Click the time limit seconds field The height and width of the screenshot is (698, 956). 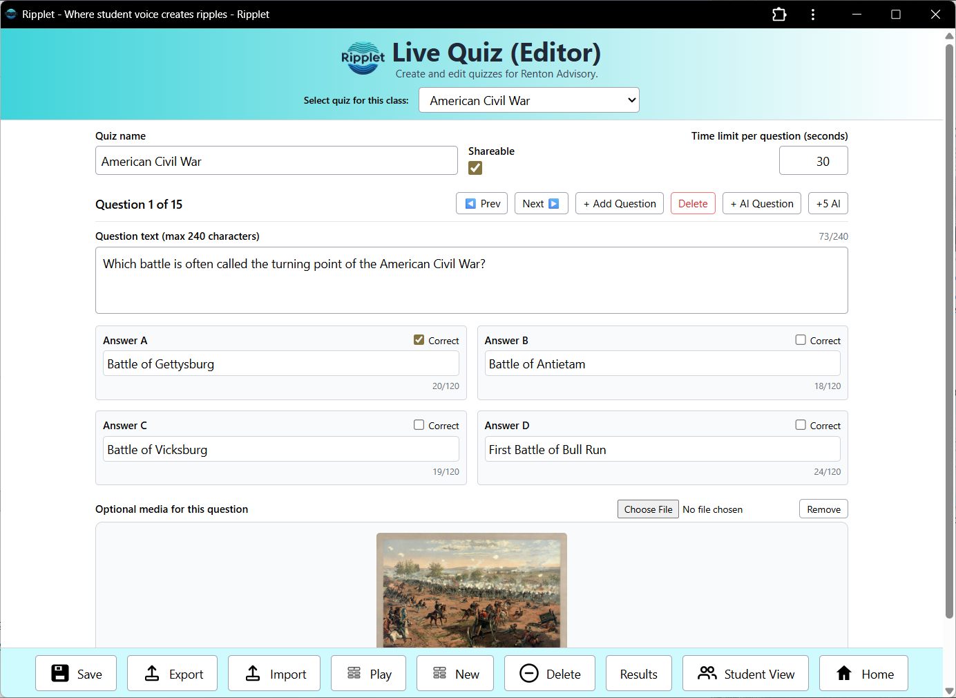(x=814, y=160)
